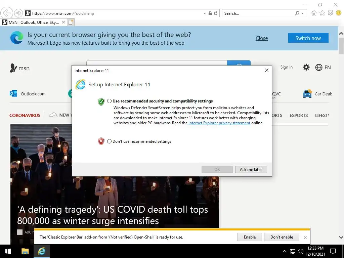The height and width of the screenshot is (258, 344).
Task: Open the CORONAVIRUS navigation category
Action: click(x=25, y=115)
